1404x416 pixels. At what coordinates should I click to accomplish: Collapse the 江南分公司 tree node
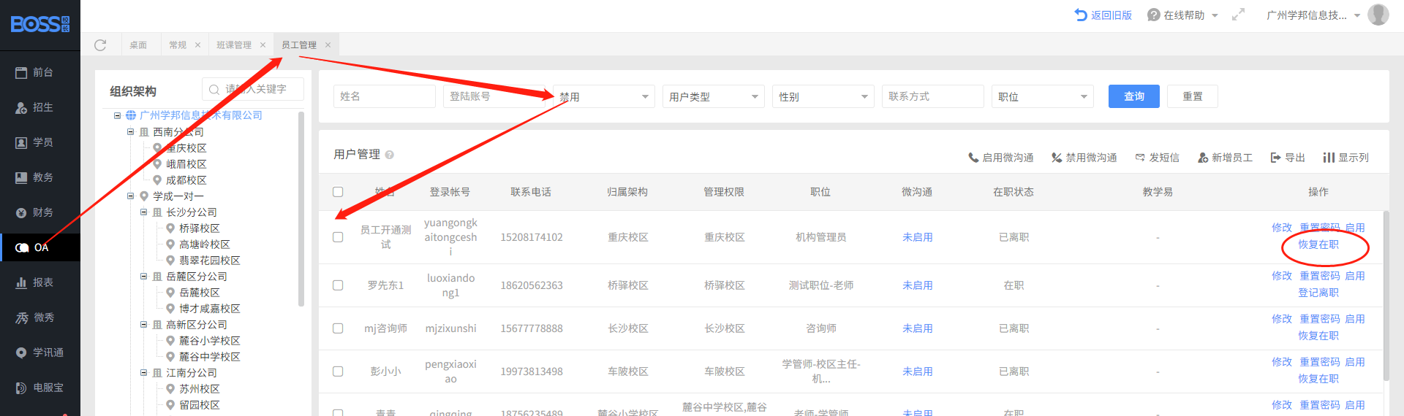click(143, 373)
